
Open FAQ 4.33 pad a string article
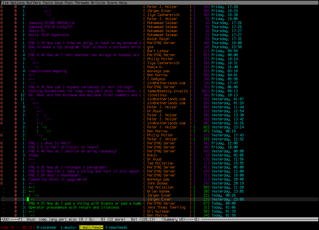point(85,203)
